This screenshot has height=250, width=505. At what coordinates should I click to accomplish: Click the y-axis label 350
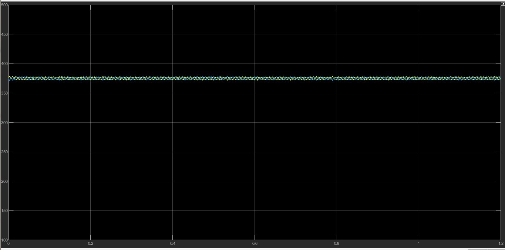4,93
